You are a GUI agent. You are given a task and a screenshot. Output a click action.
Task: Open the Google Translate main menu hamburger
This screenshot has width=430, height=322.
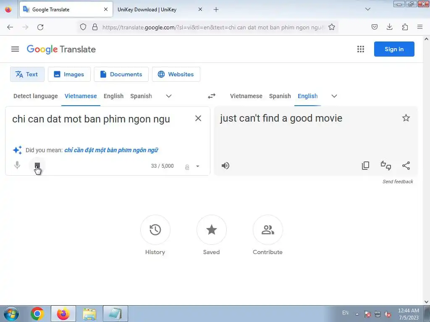click(15, 49)
